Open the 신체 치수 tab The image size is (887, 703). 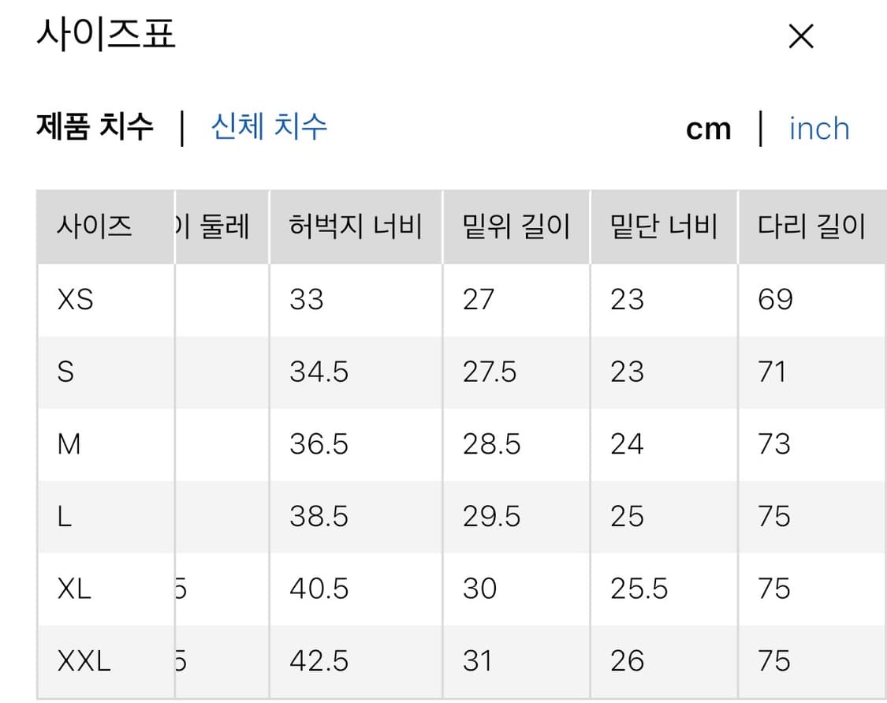click(268, 126)
